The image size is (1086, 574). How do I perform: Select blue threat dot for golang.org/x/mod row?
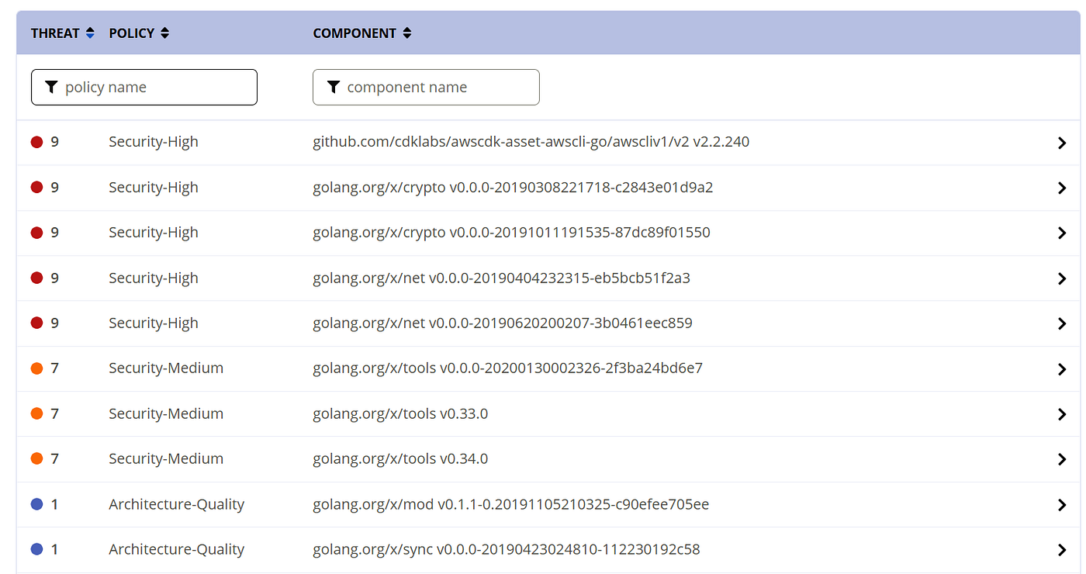36,504
